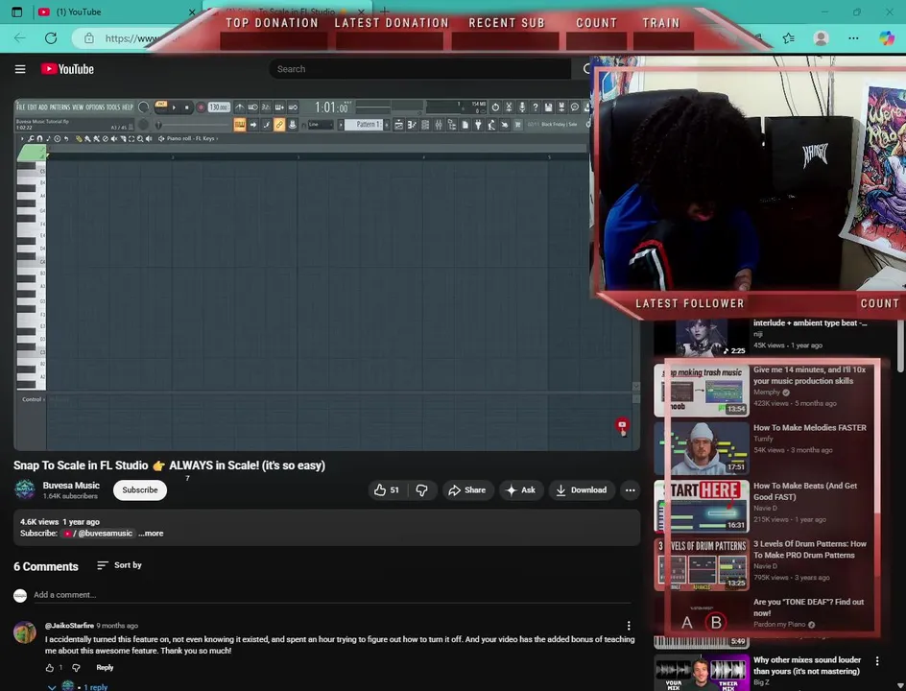Screen dimensions: 906x691
Task: Reply to the JaikoStarfire comment
Action: coord(105,668)
